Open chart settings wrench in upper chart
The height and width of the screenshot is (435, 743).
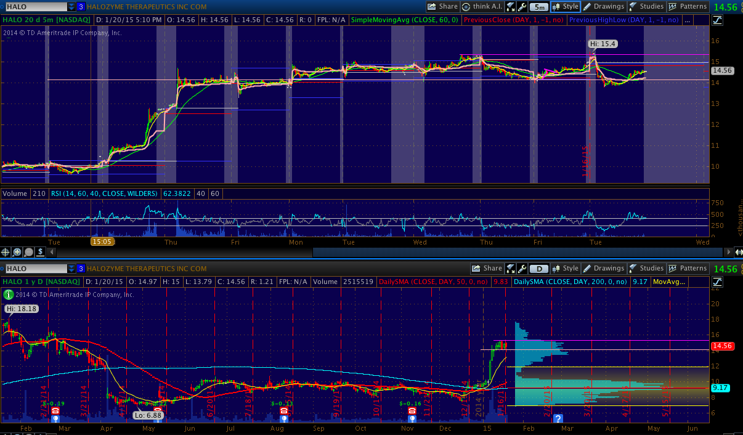[522, 7]
